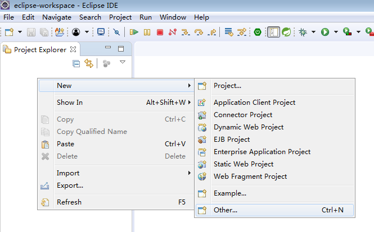Toggle the highlighted Show Line Numbers toolbar button
Viewport: 374px width, 232px height.
pyautogui.click(x=273, y=32)
